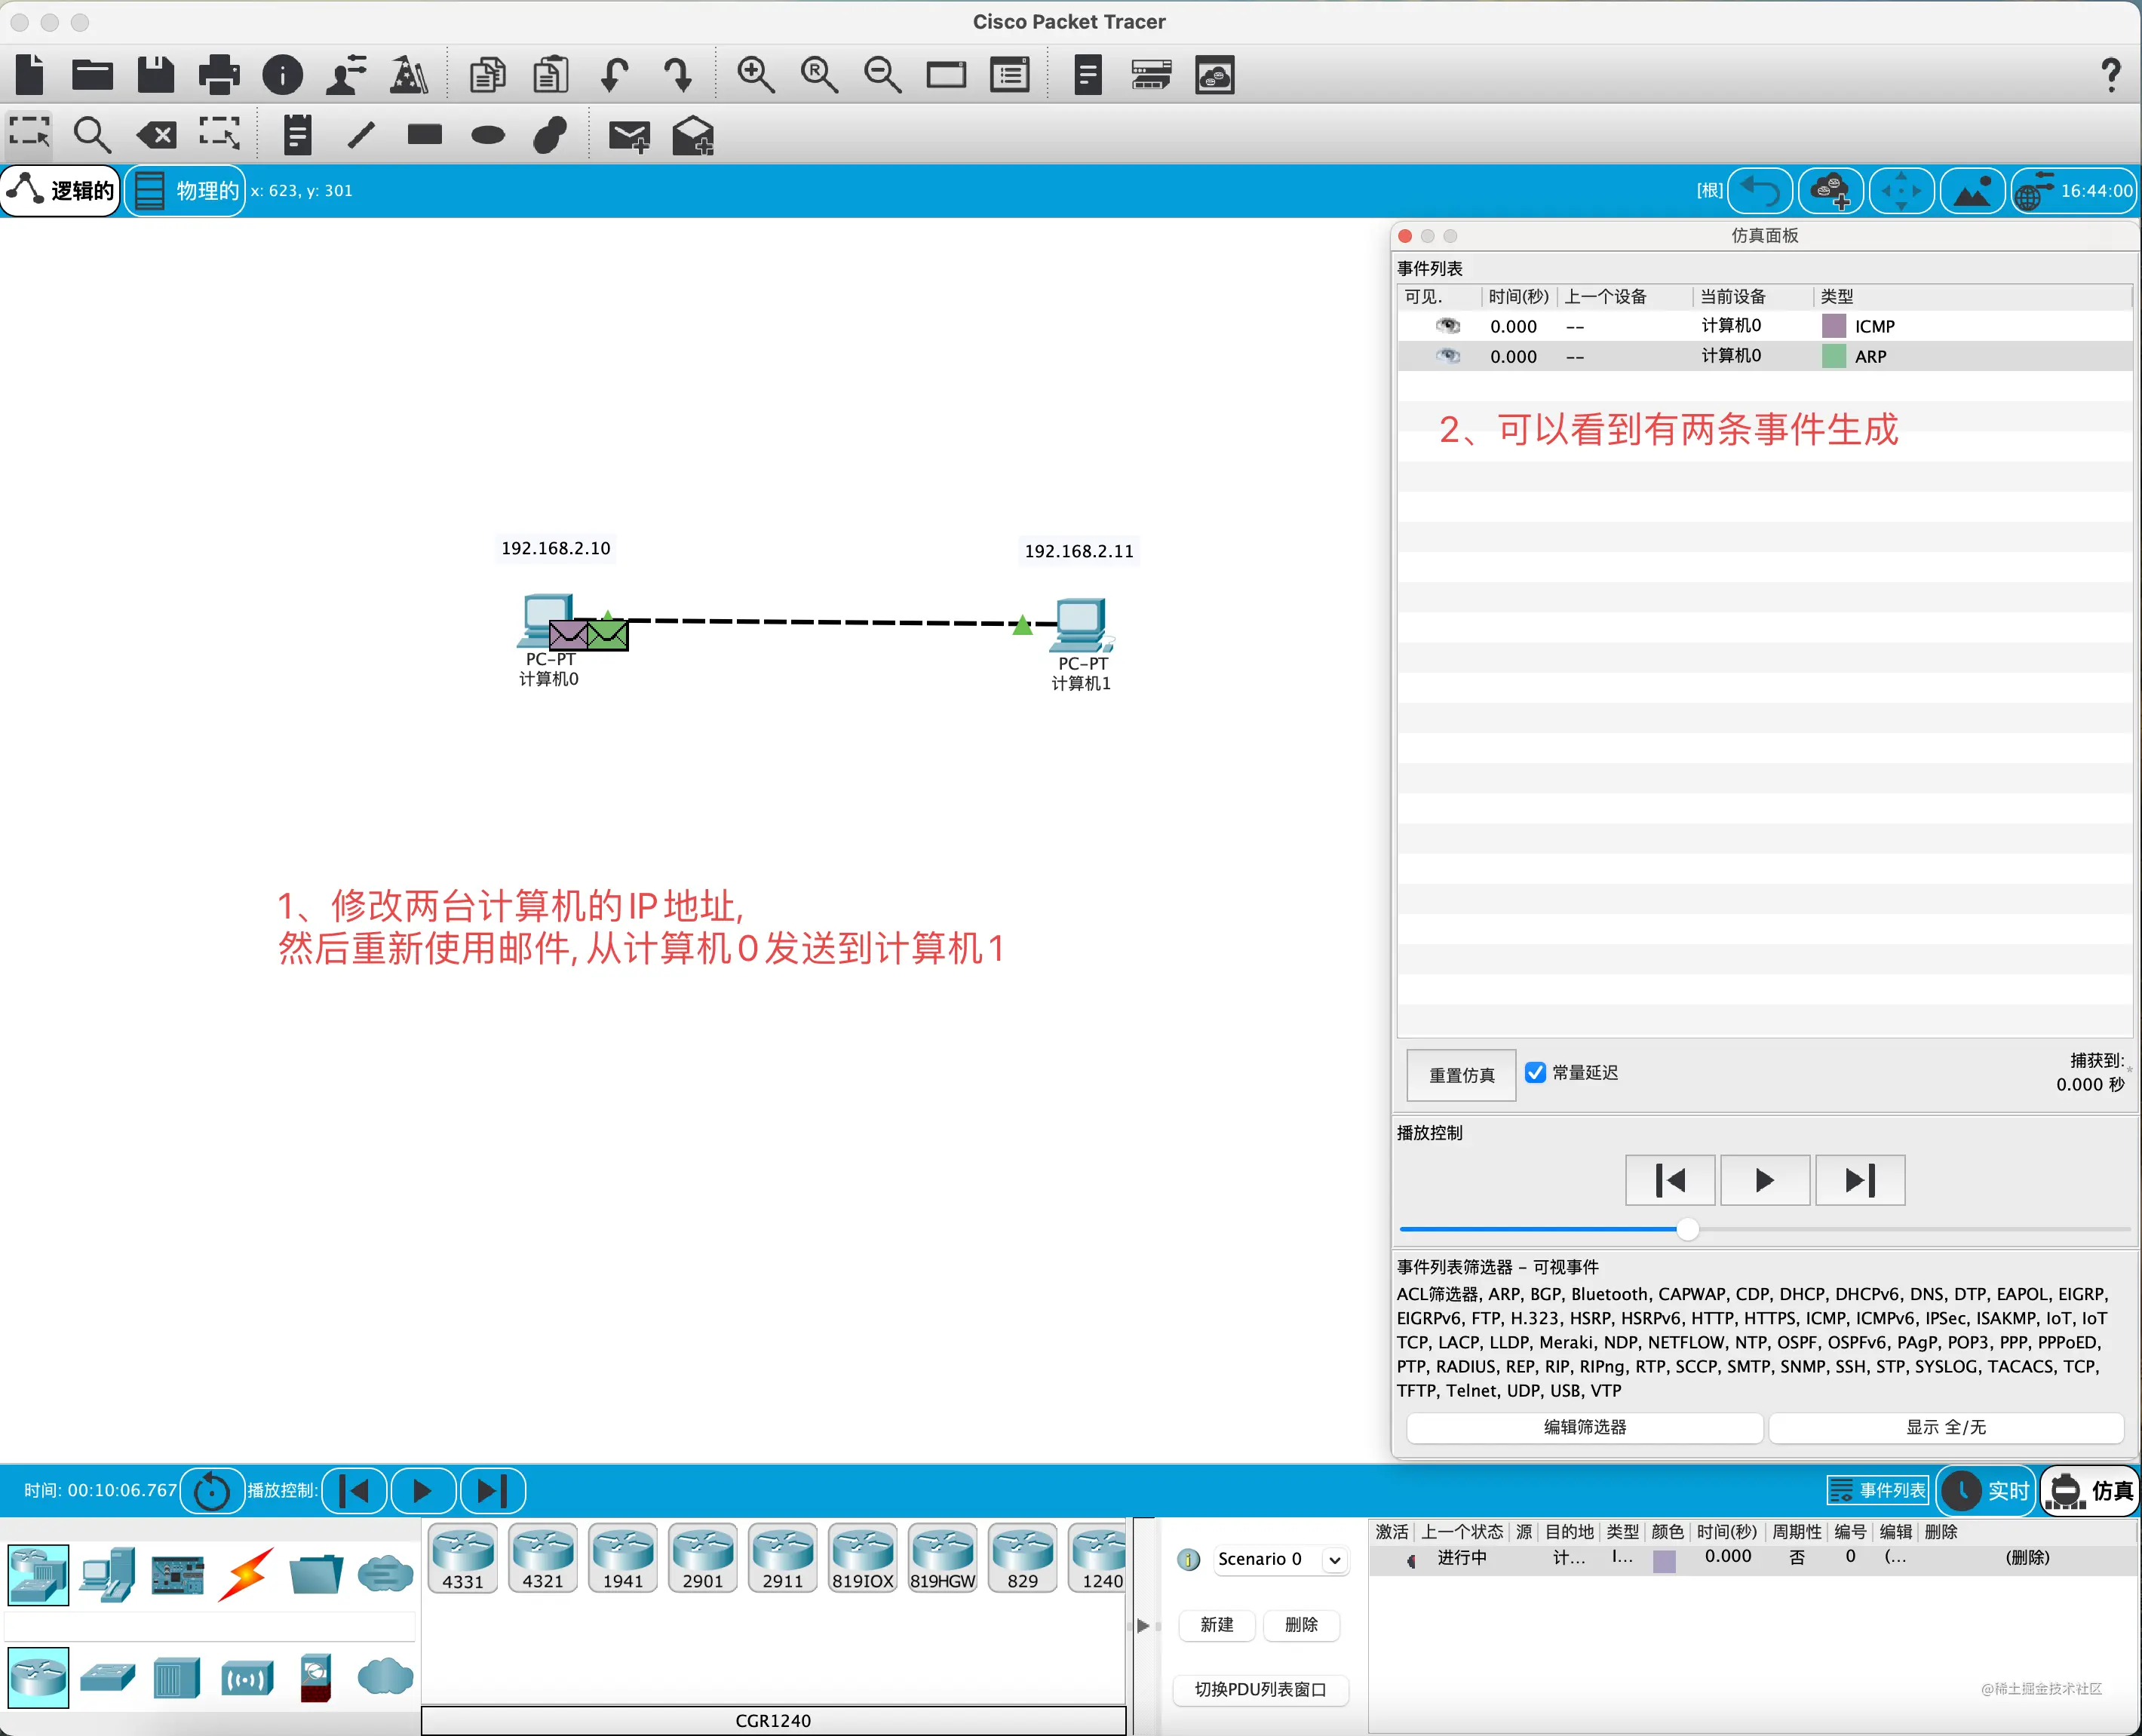This screenshot has width=2142, height=1736.
Task: Step back in 仿真面板 playback controls
Action: click(1670, 1180)
